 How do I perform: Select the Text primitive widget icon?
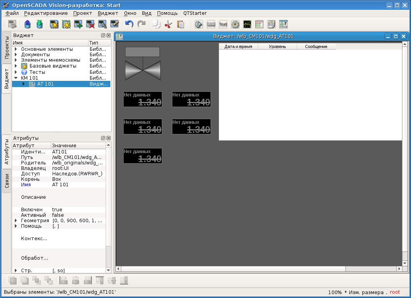point(223,24)
